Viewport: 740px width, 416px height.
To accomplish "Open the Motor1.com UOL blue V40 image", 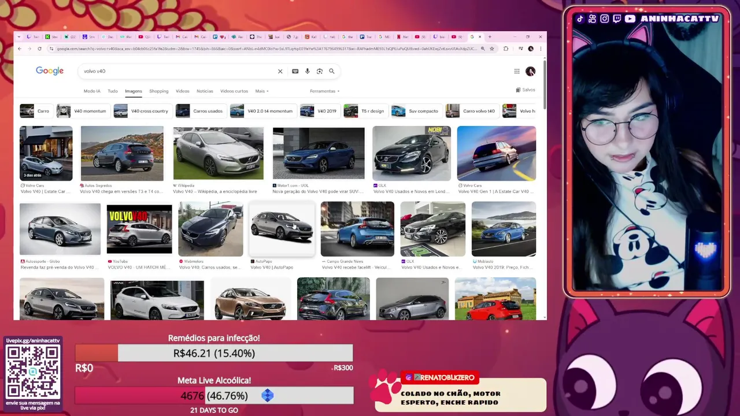I will pyautogui.click(x=319, y=154).
